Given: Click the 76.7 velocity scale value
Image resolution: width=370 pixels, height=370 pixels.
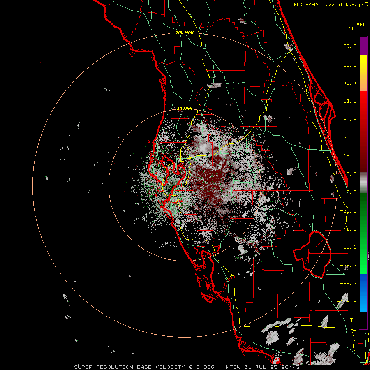Looking at the screenshot, I should tap(350, 83).
